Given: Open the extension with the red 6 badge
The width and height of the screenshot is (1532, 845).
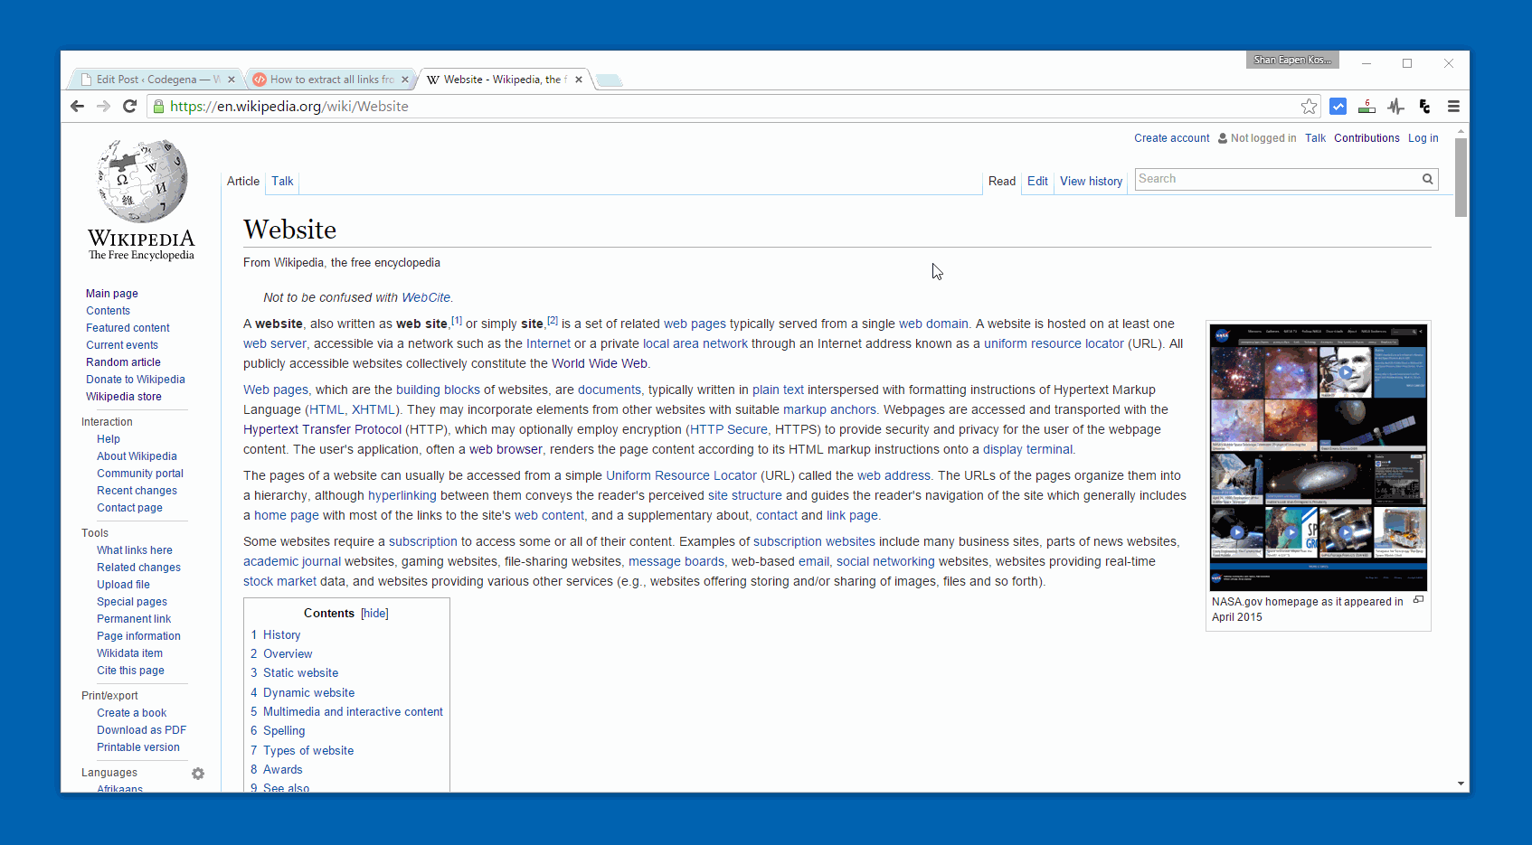Looking at the screenshot, I should 1367,107.
